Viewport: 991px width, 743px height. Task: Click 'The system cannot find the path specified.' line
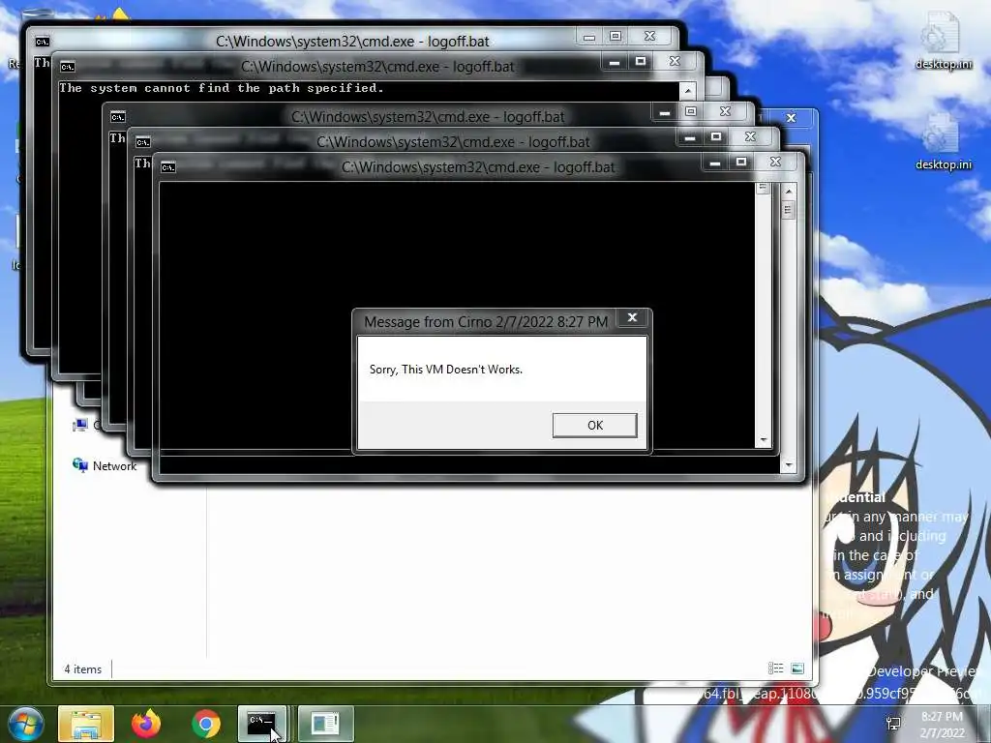point(222,88)
